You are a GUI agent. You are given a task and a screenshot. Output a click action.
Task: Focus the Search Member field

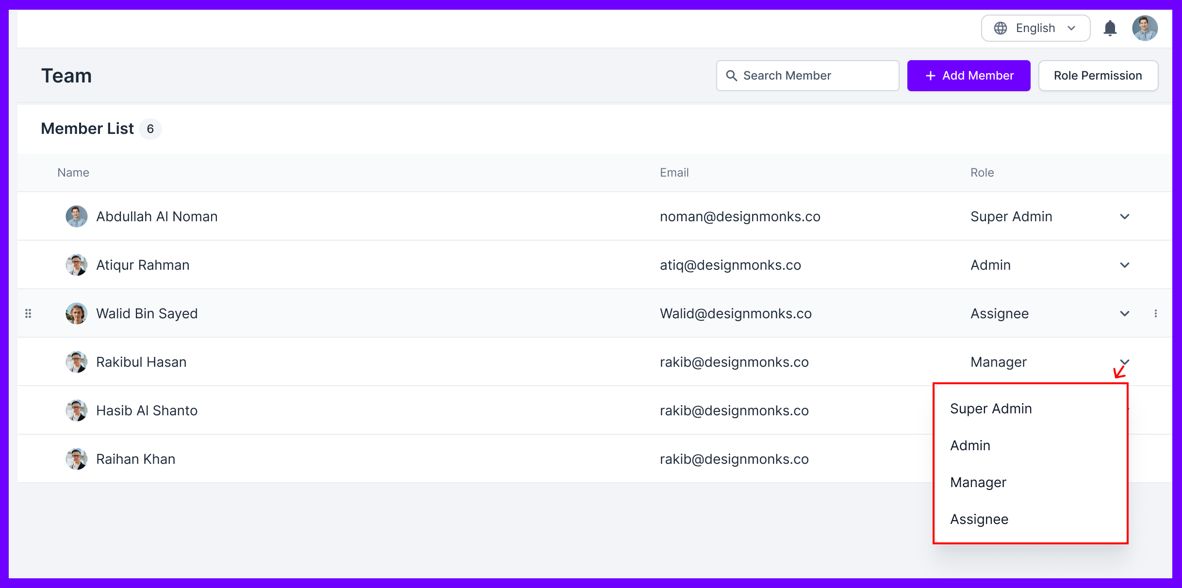[807, 76]
